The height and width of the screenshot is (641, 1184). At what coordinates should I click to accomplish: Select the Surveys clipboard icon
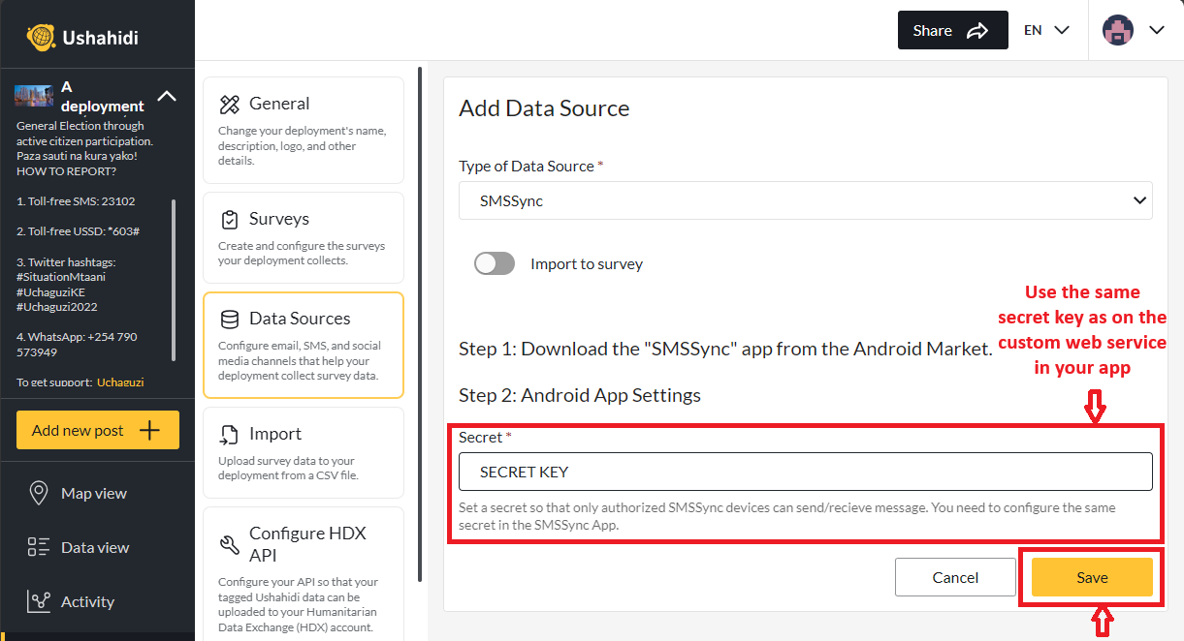(x=232, y=218)
